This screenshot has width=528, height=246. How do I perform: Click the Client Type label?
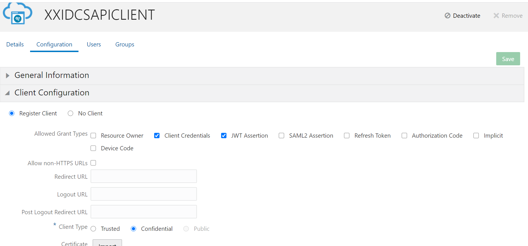[73, 227]
